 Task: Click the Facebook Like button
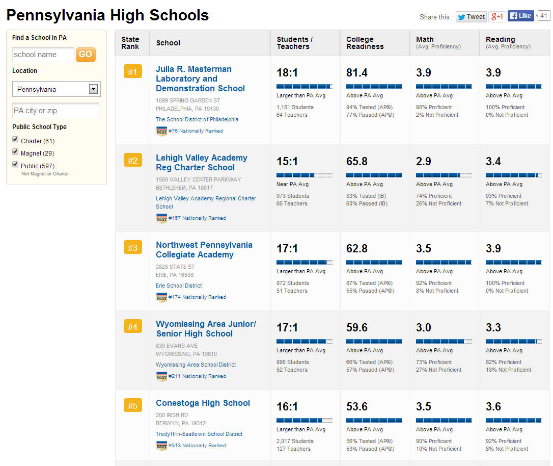point(520,16)
